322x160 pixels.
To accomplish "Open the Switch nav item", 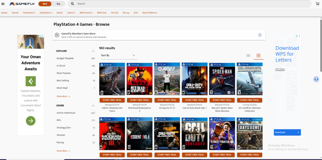I will (x=59, y=13).
